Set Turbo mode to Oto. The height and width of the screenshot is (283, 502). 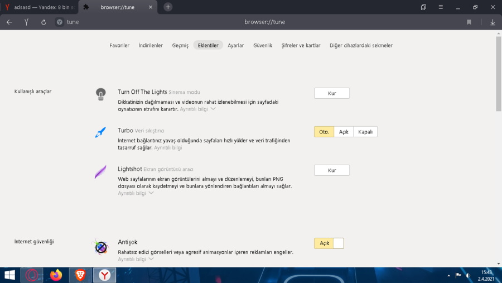(x=324, y=132)
